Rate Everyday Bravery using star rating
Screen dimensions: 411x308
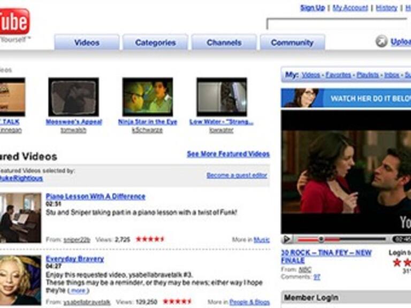[177, 302]
